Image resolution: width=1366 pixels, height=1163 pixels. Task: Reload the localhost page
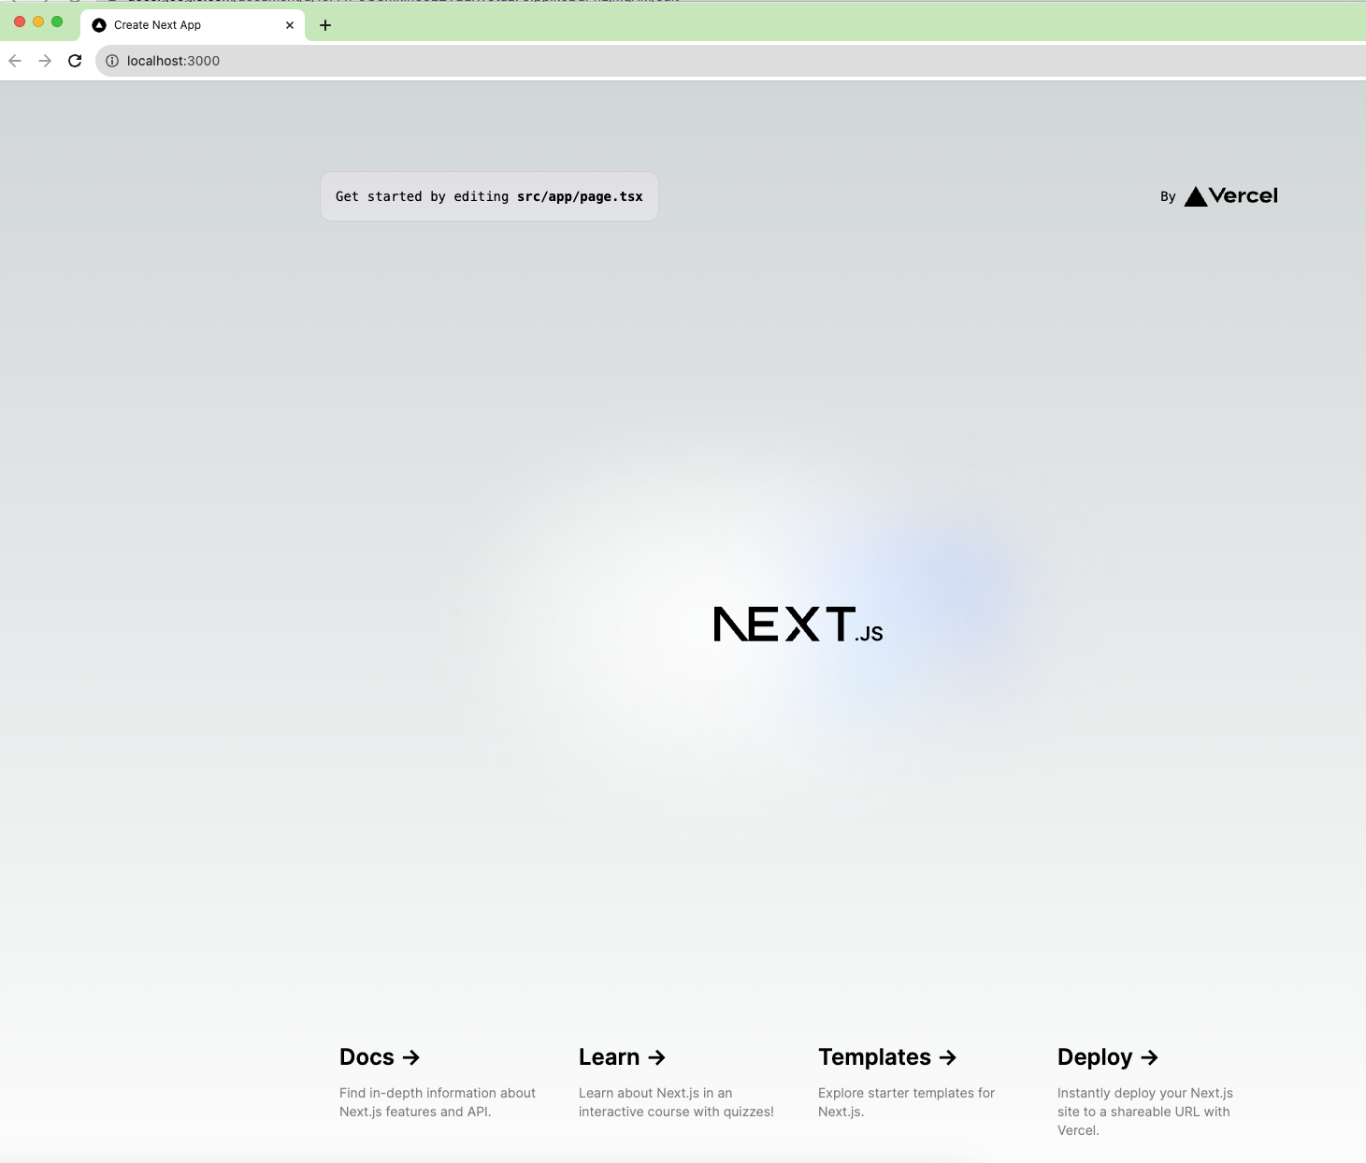(x=75, y=61)
